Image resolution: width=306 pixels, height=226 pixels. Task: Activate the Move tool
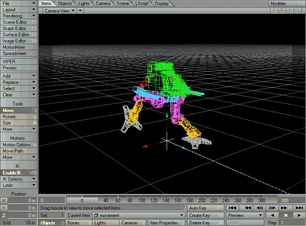coord(19,110)
